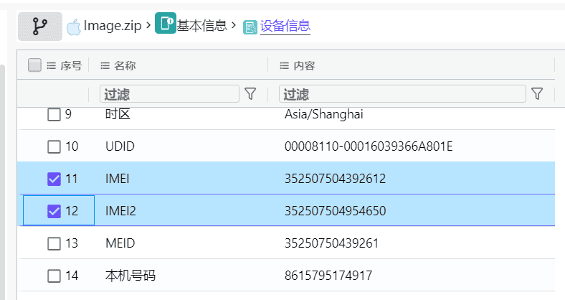The height and width of the screenshot is (300, 565).
Task: Go to 基本信息 breadcrumb
Action: tap(201, 26)
